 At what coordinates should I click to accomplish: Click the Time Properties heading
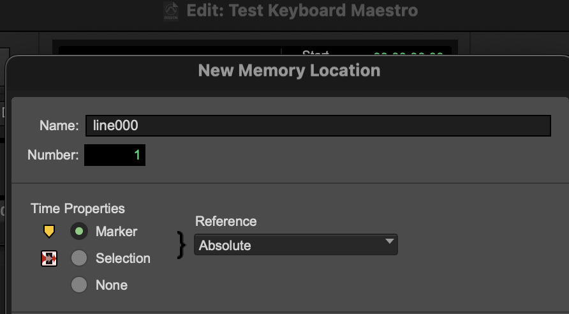pyautogui.click(x=78, y=208)
